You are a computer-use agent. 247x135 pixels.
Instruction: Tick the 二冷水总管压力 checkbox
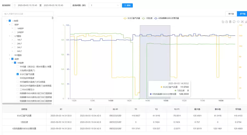(x=18, y=90)
